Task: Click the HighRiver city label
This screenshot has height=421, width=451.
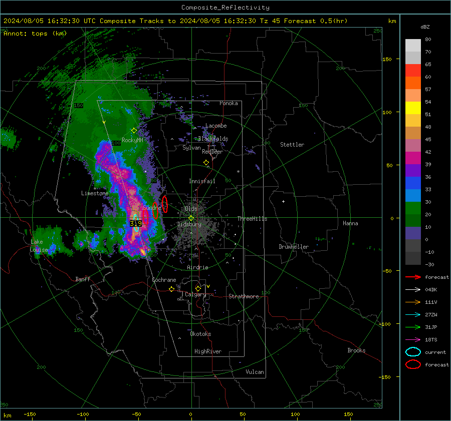Action: [208, 351]
